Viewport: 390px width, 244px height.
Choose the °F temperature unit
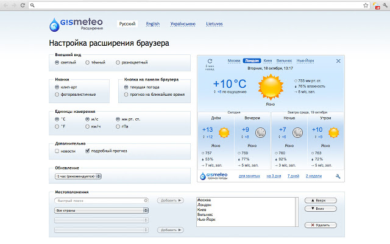tap(57, 126)
